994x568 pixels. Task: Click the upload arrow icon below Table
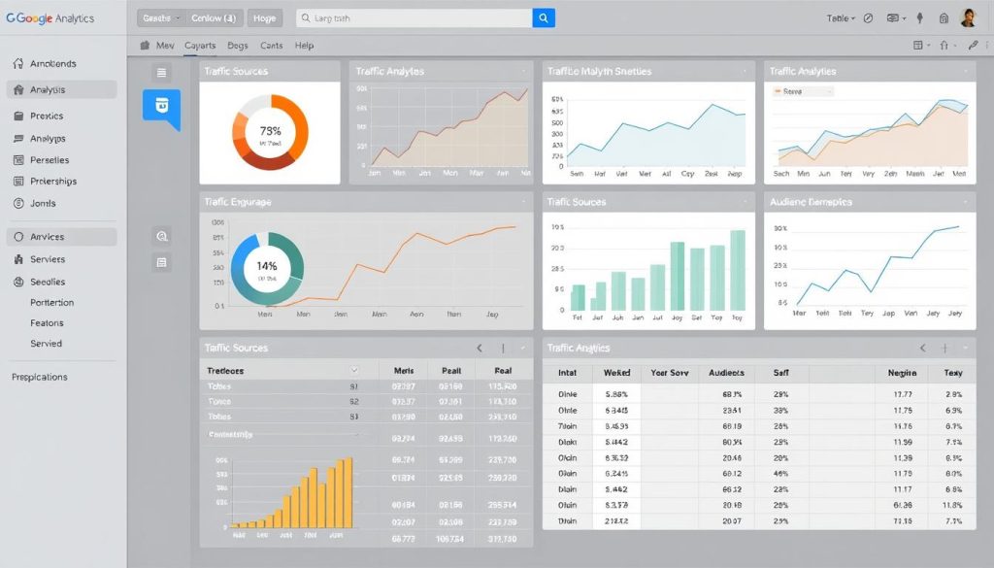(x=944, y=45)
